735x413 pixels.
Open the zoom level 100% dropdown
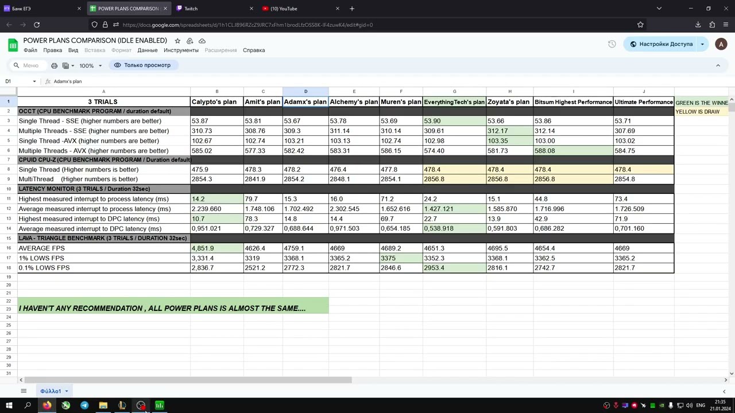click(91, 65)
